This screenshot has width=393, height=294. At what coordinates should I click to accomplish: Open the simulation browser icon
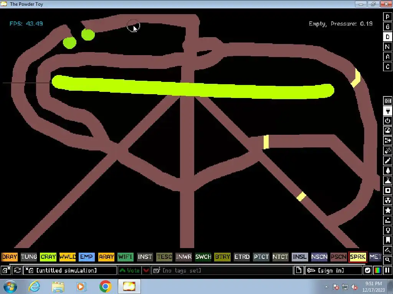point(6,270)
